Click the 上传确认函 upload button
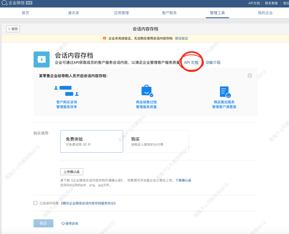289x234 pixels. (x=72, y=172)
